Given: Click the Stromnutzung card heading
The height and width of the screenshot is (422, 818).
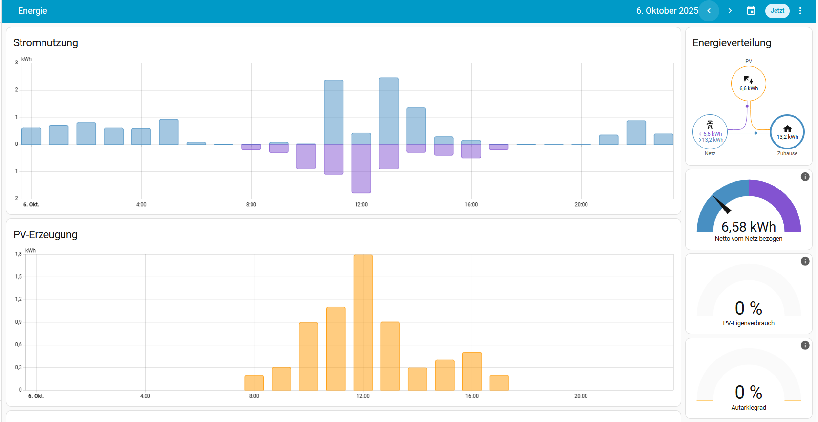Looking at the screenshot, I should click(x=45, y=43).
